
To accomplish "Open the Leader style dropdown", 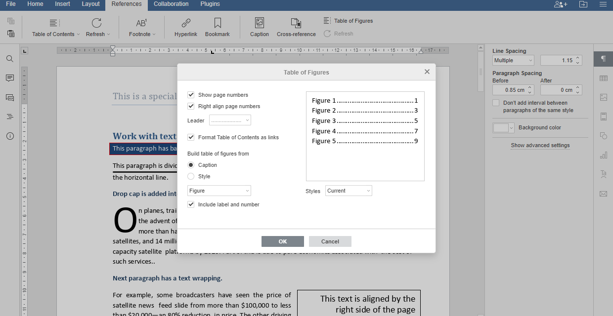I will point(229,120).
